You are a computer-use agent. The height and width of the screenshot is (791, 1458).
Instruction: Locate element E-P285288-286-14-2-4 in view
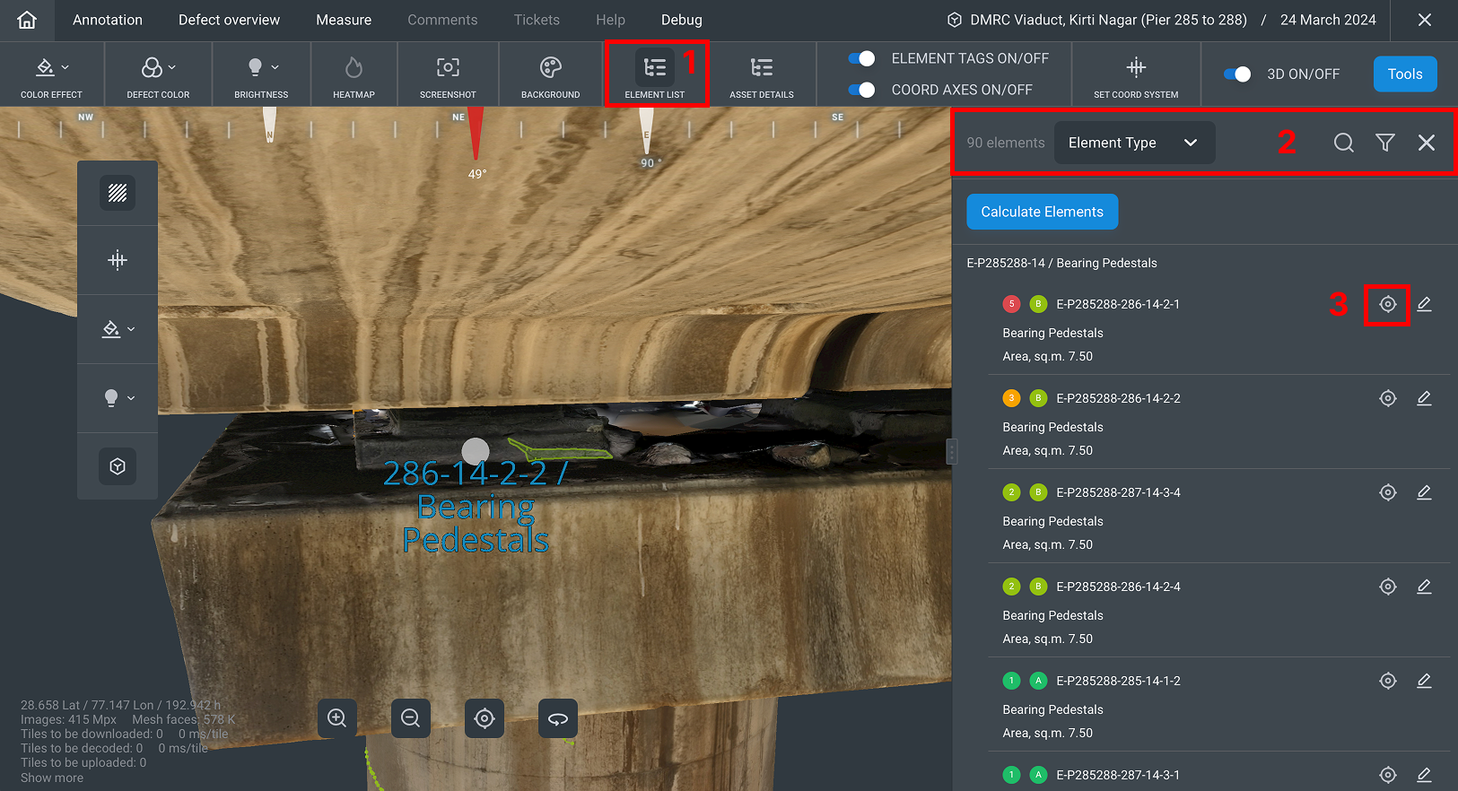click(1388, 587)
